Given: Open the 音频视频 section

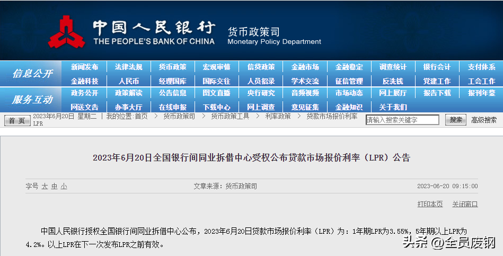Looking at the screenshot, I should 305,93.
